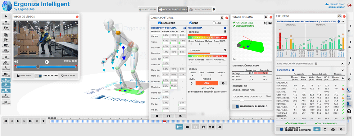
Task: Click the red marker on the timeline
Action: click(165, 121)
